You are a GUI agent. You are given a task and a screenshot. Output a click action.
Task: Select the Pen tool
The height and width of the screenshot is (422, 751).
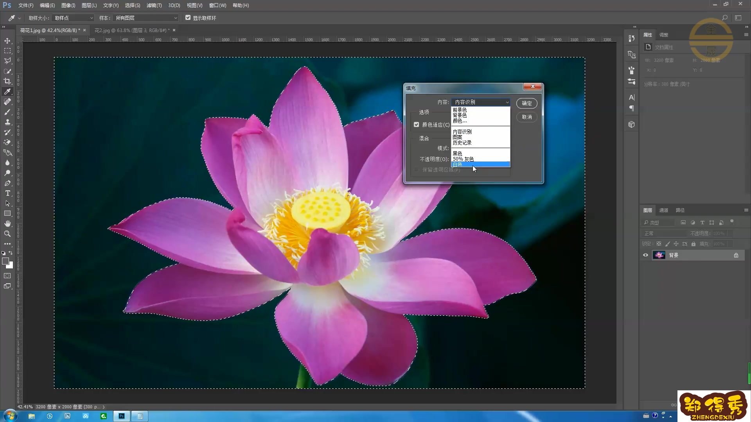7,183
